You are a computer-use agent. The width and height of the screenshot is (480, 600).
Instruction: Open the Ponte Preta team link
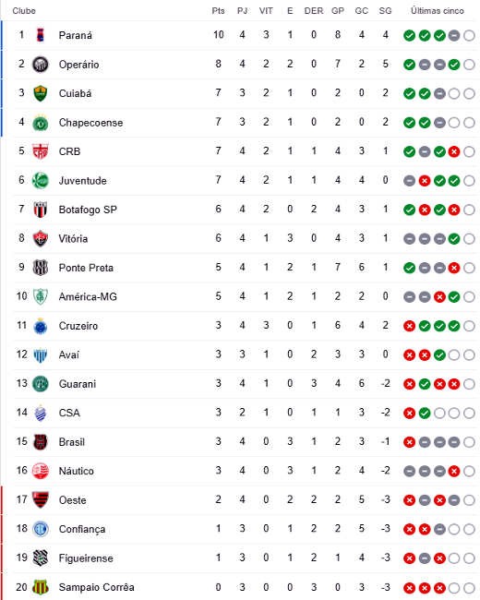86,268
